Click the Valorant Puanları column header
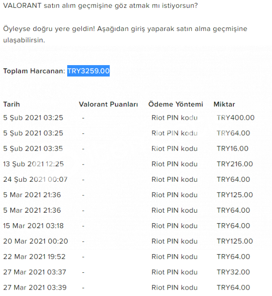Viewport: 272px width, 296px height. 109,104
